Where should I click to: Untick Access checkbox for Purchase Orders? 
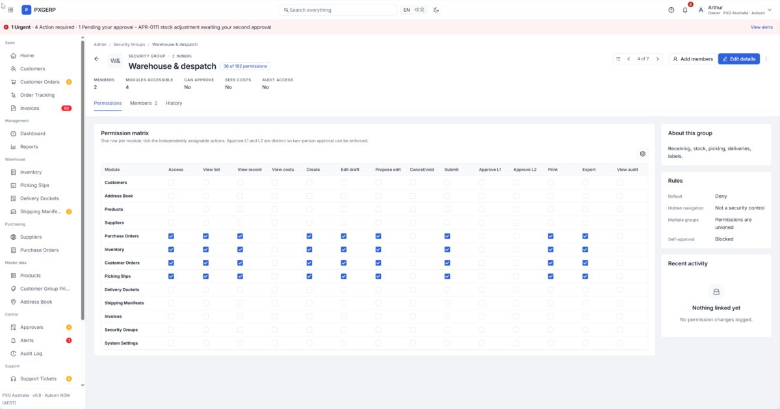[x=171, y=236]
